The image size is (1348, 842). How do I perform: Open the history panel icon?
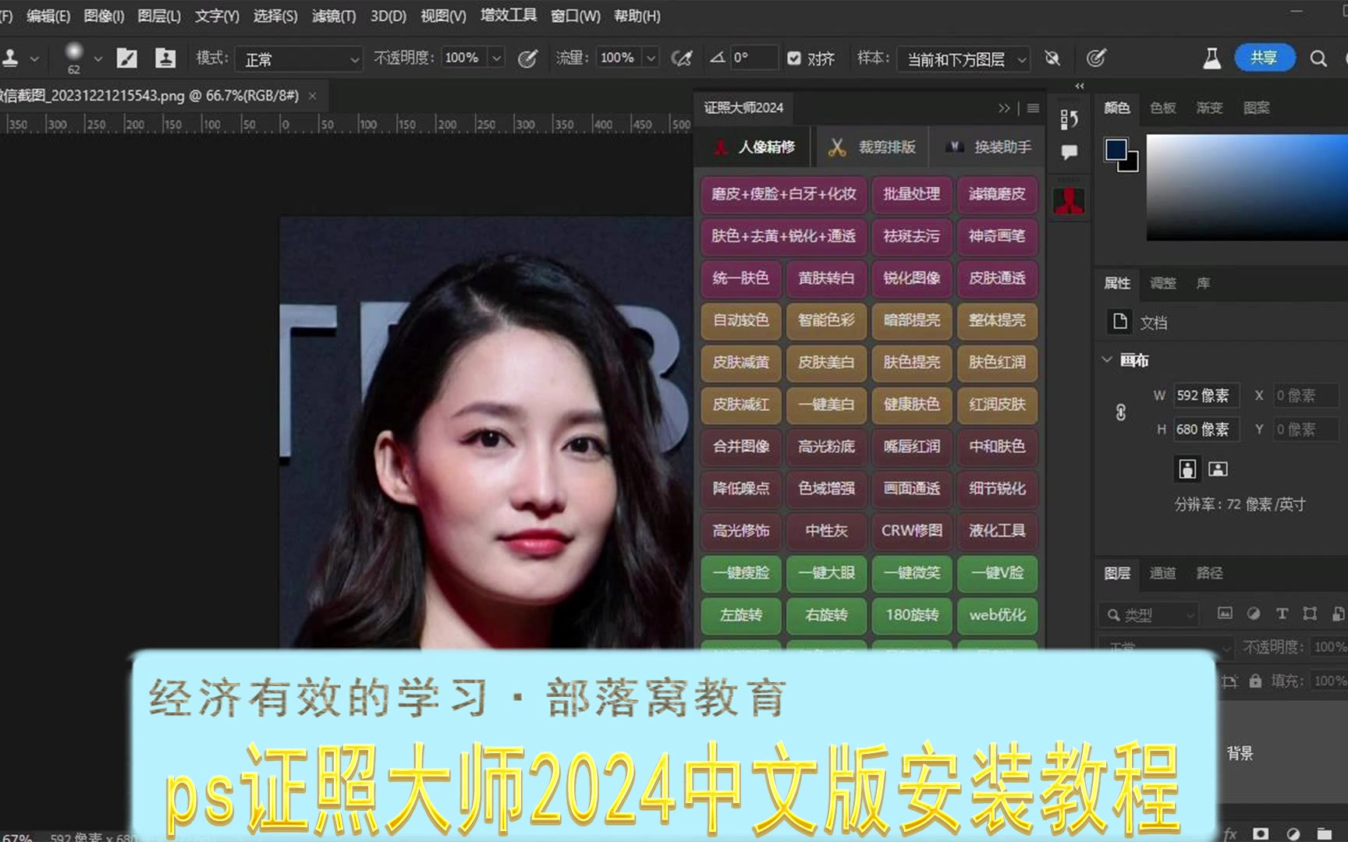point(1069,119)
